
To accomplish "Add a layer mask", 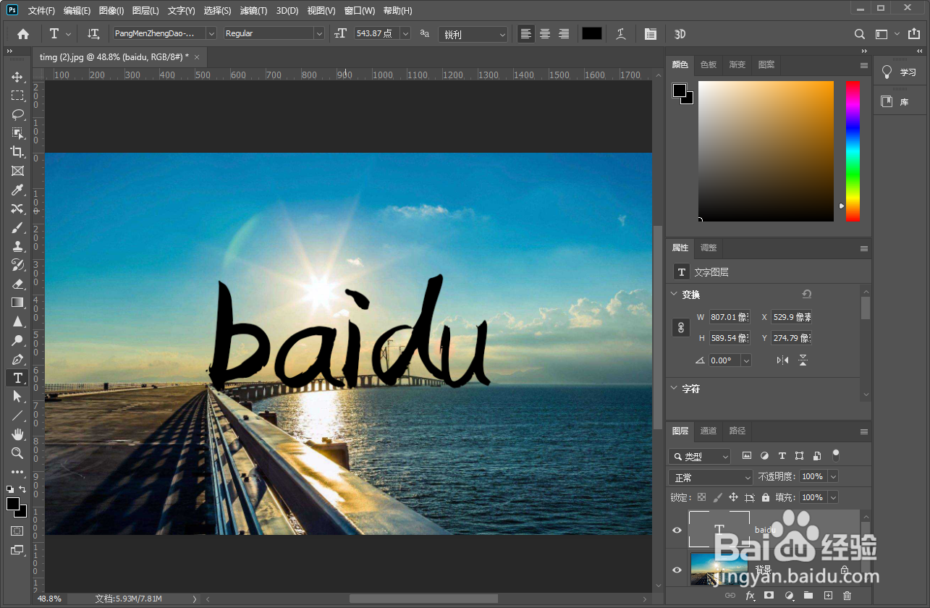I will (x=769, y=596).
